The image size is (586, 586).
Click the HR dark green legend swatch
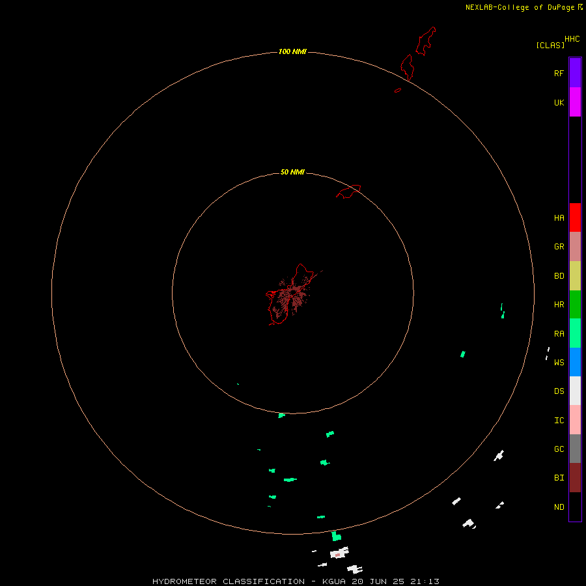pos(575,305)
